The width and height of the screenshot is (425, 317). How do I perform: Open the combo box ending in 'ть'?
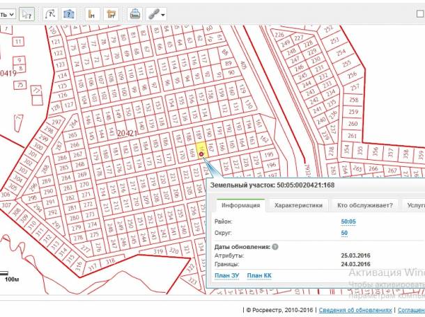[8, 15]
